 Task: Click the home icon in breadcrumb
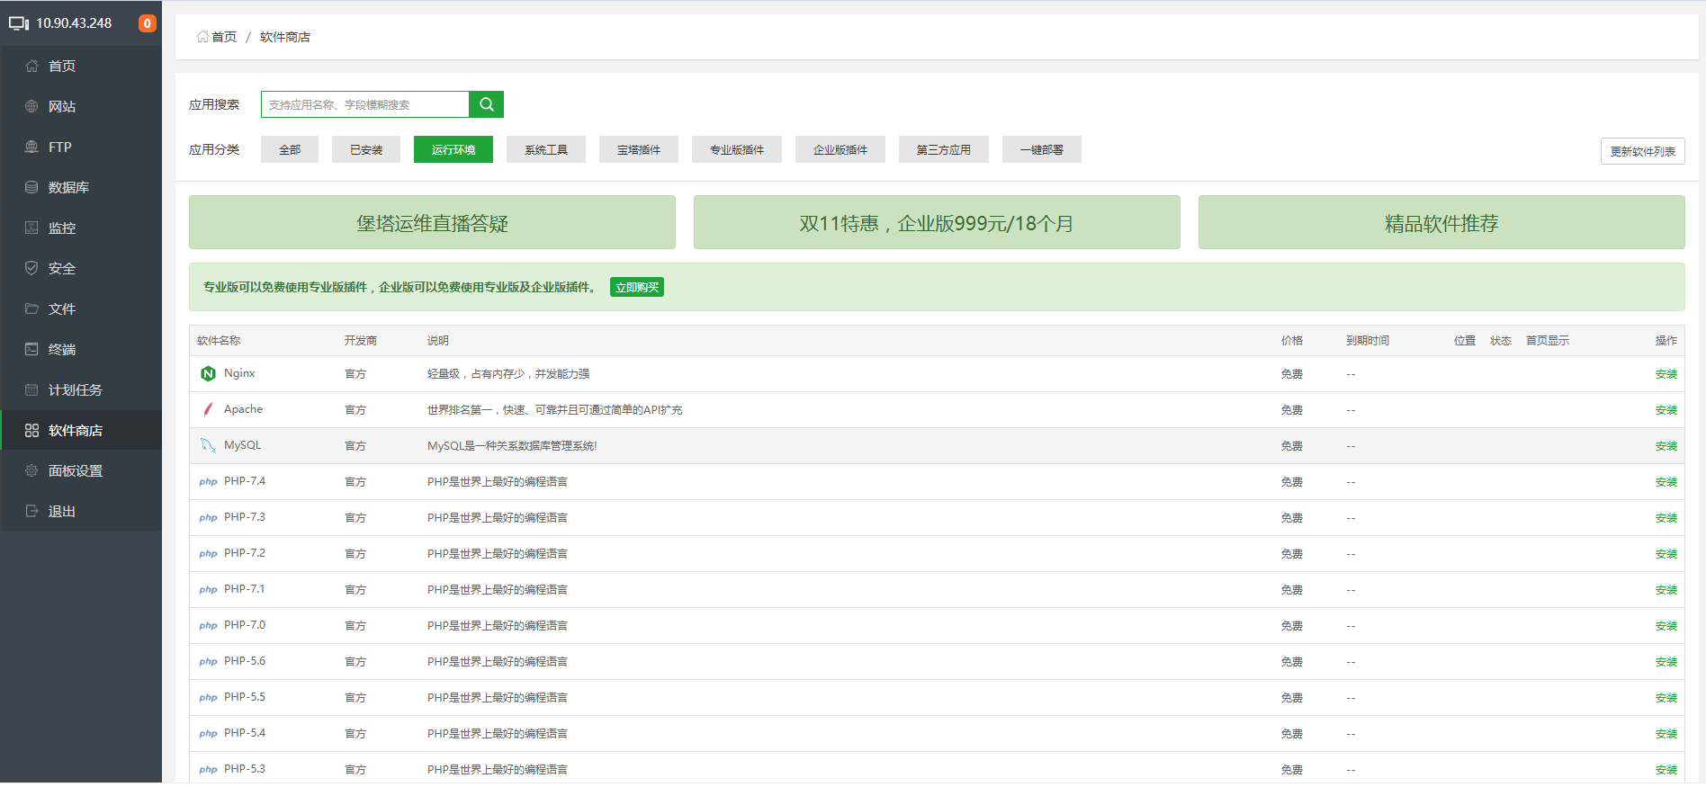[202, 37]
